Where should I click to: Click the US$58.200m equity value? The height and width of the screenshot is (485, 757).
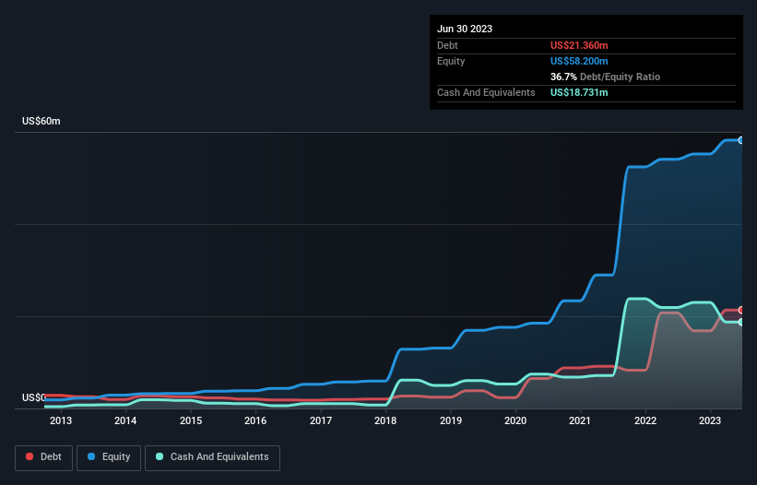[579, 61]
